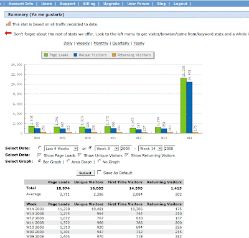Click the total page loads value 18,974
249x238 pixels.
[63, 188]
